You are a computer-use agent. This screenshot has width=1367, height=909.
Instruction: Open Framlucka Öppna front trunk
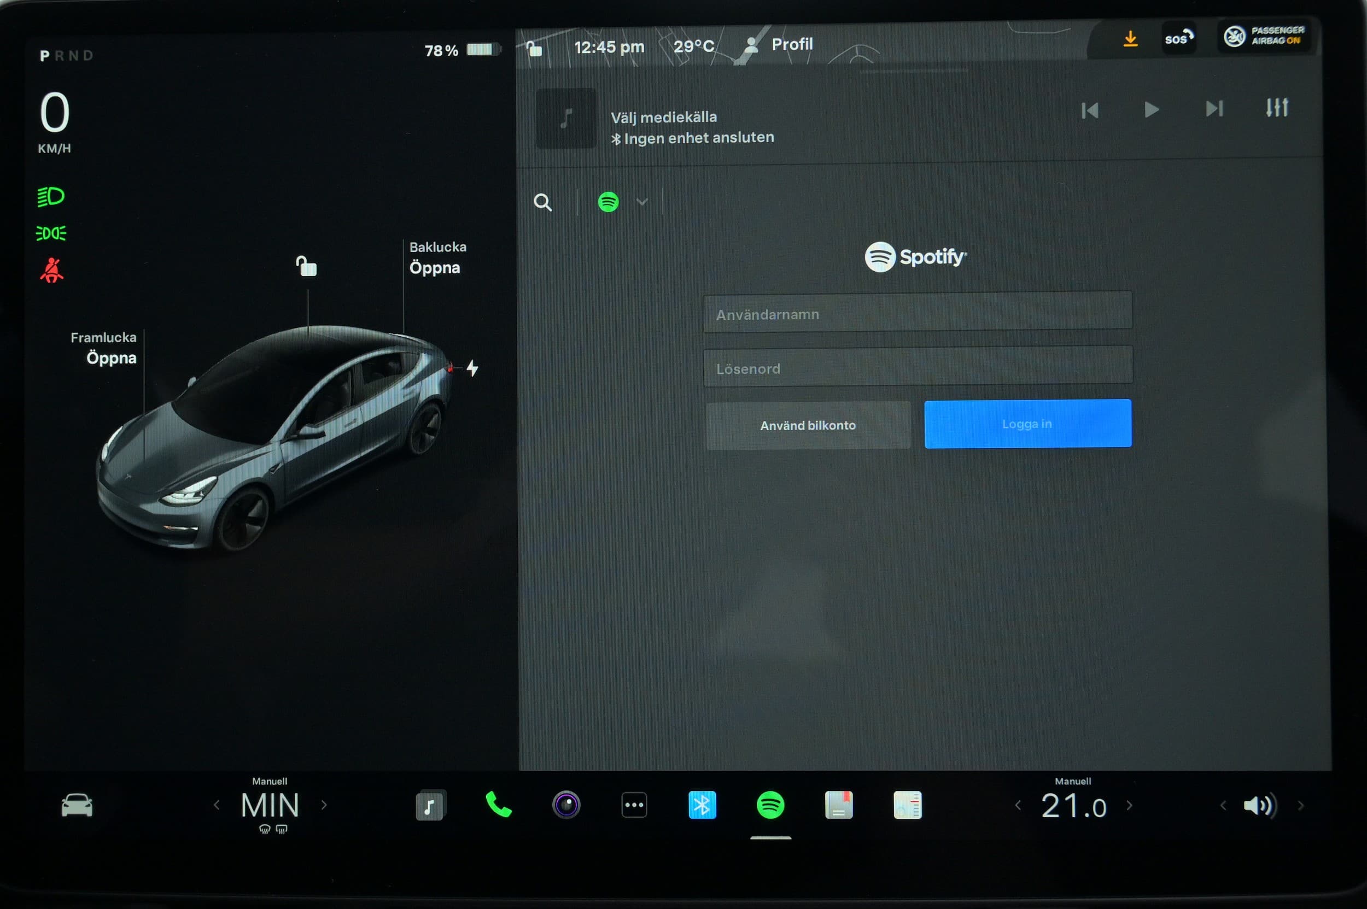click(104, 348)
